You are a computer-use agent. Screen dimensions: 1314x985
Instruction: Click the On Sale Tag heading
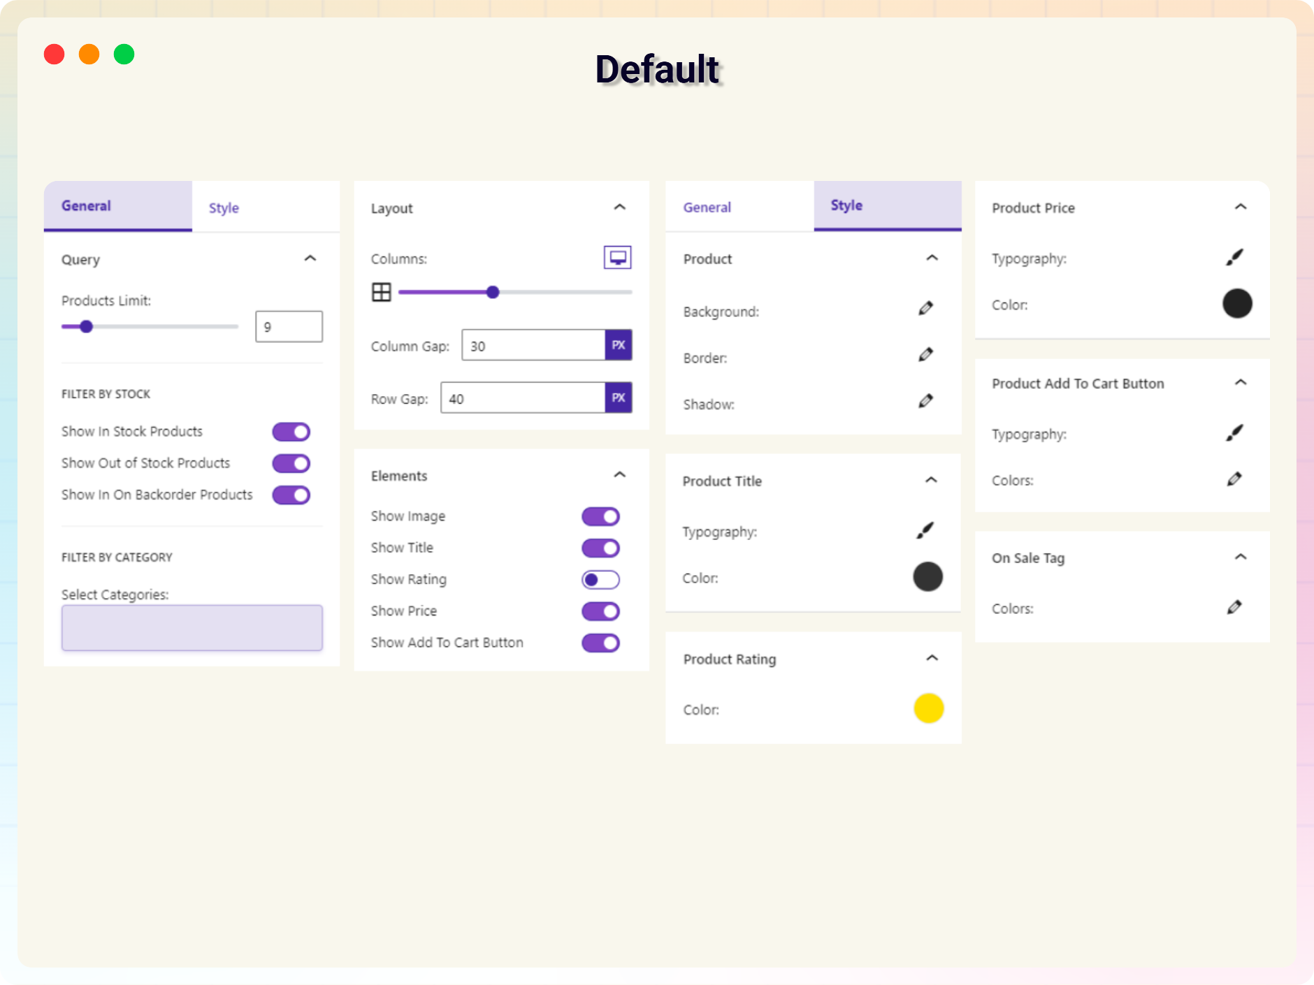click(1028, 558)
